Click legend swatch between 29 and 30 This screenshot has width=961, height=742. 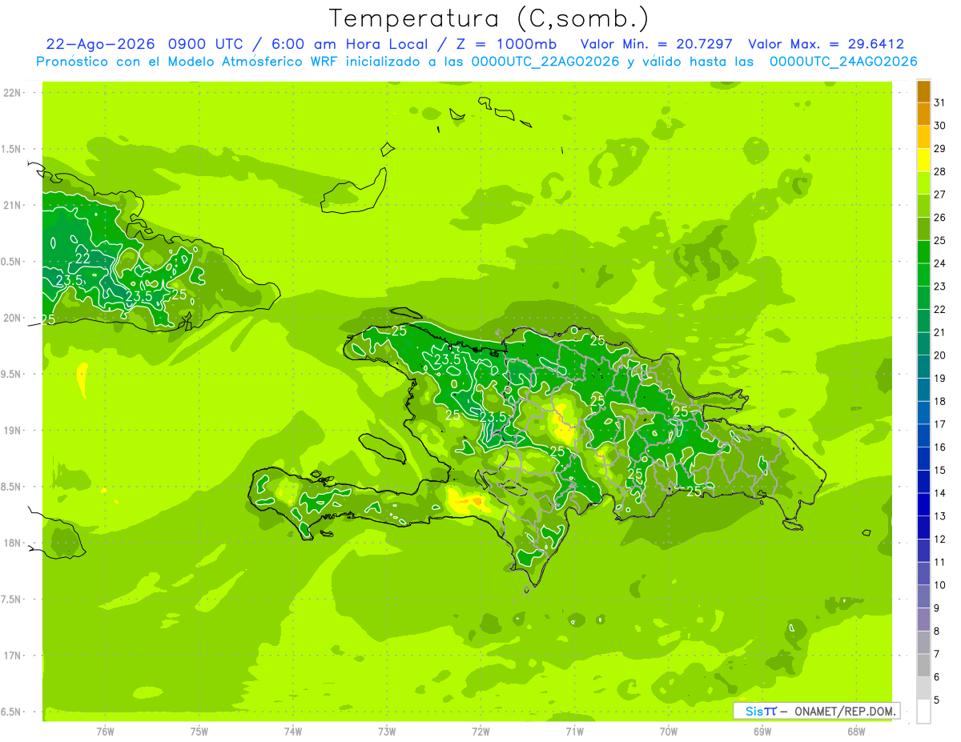pos(923,138)
